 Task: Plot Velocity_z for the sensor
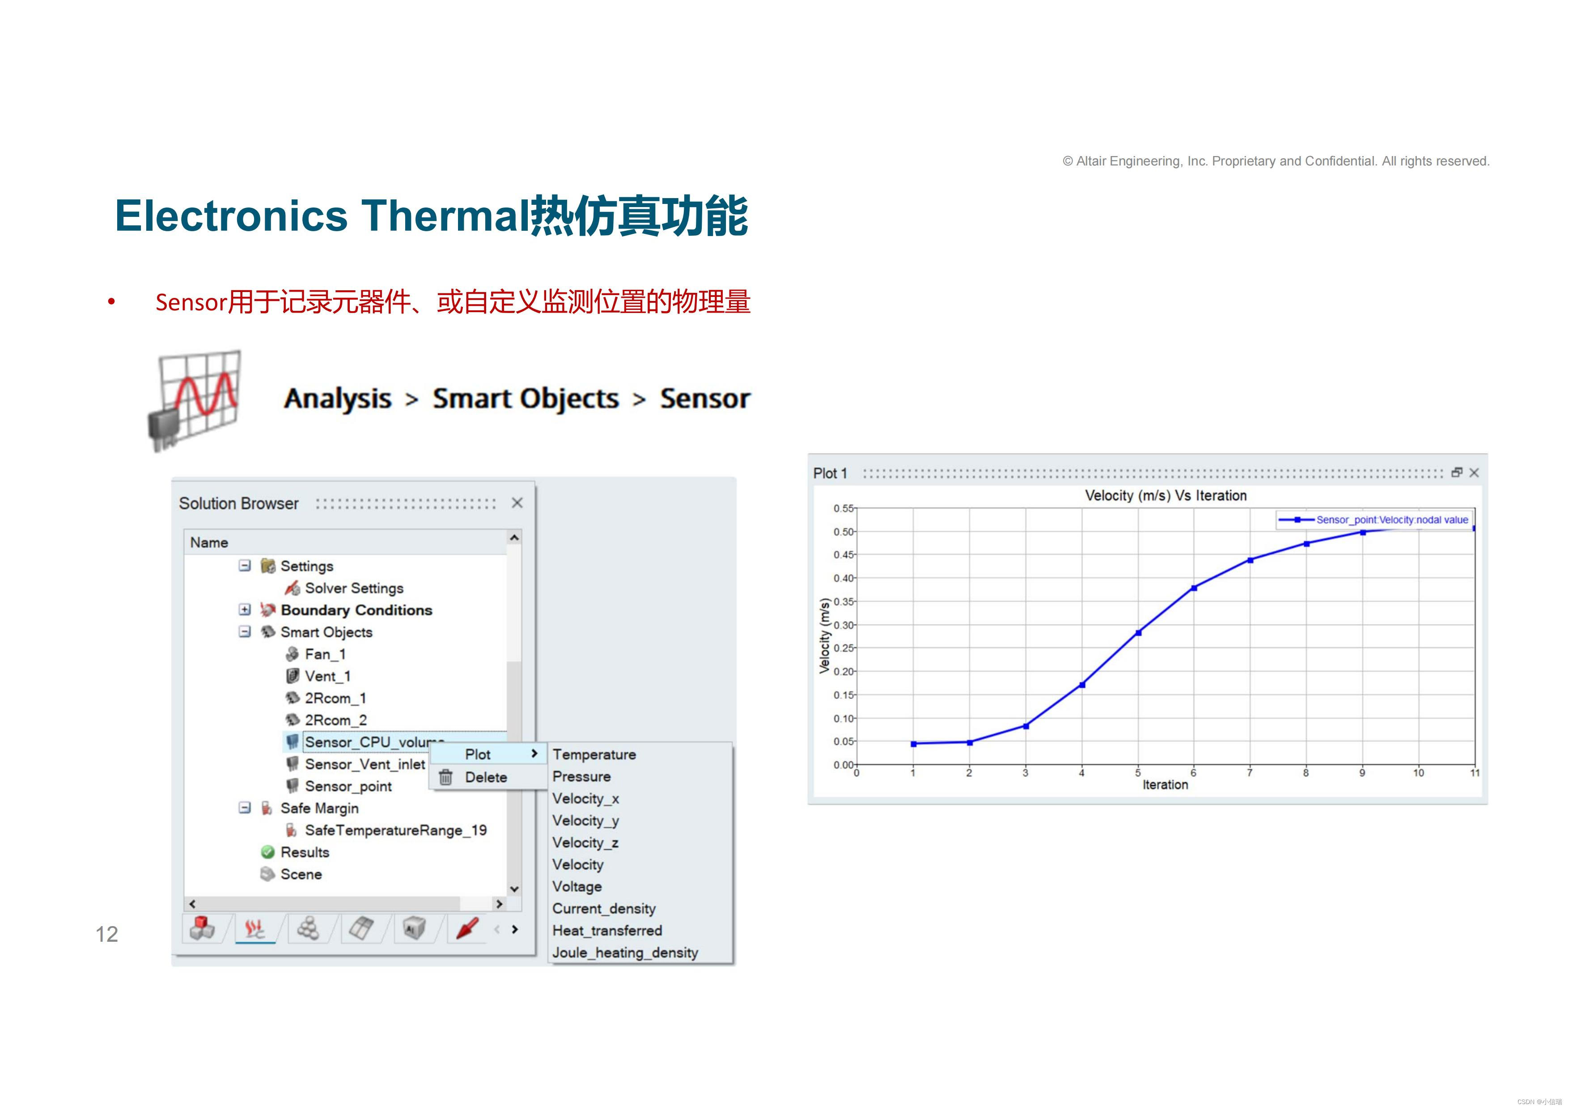tap(585, 842)
